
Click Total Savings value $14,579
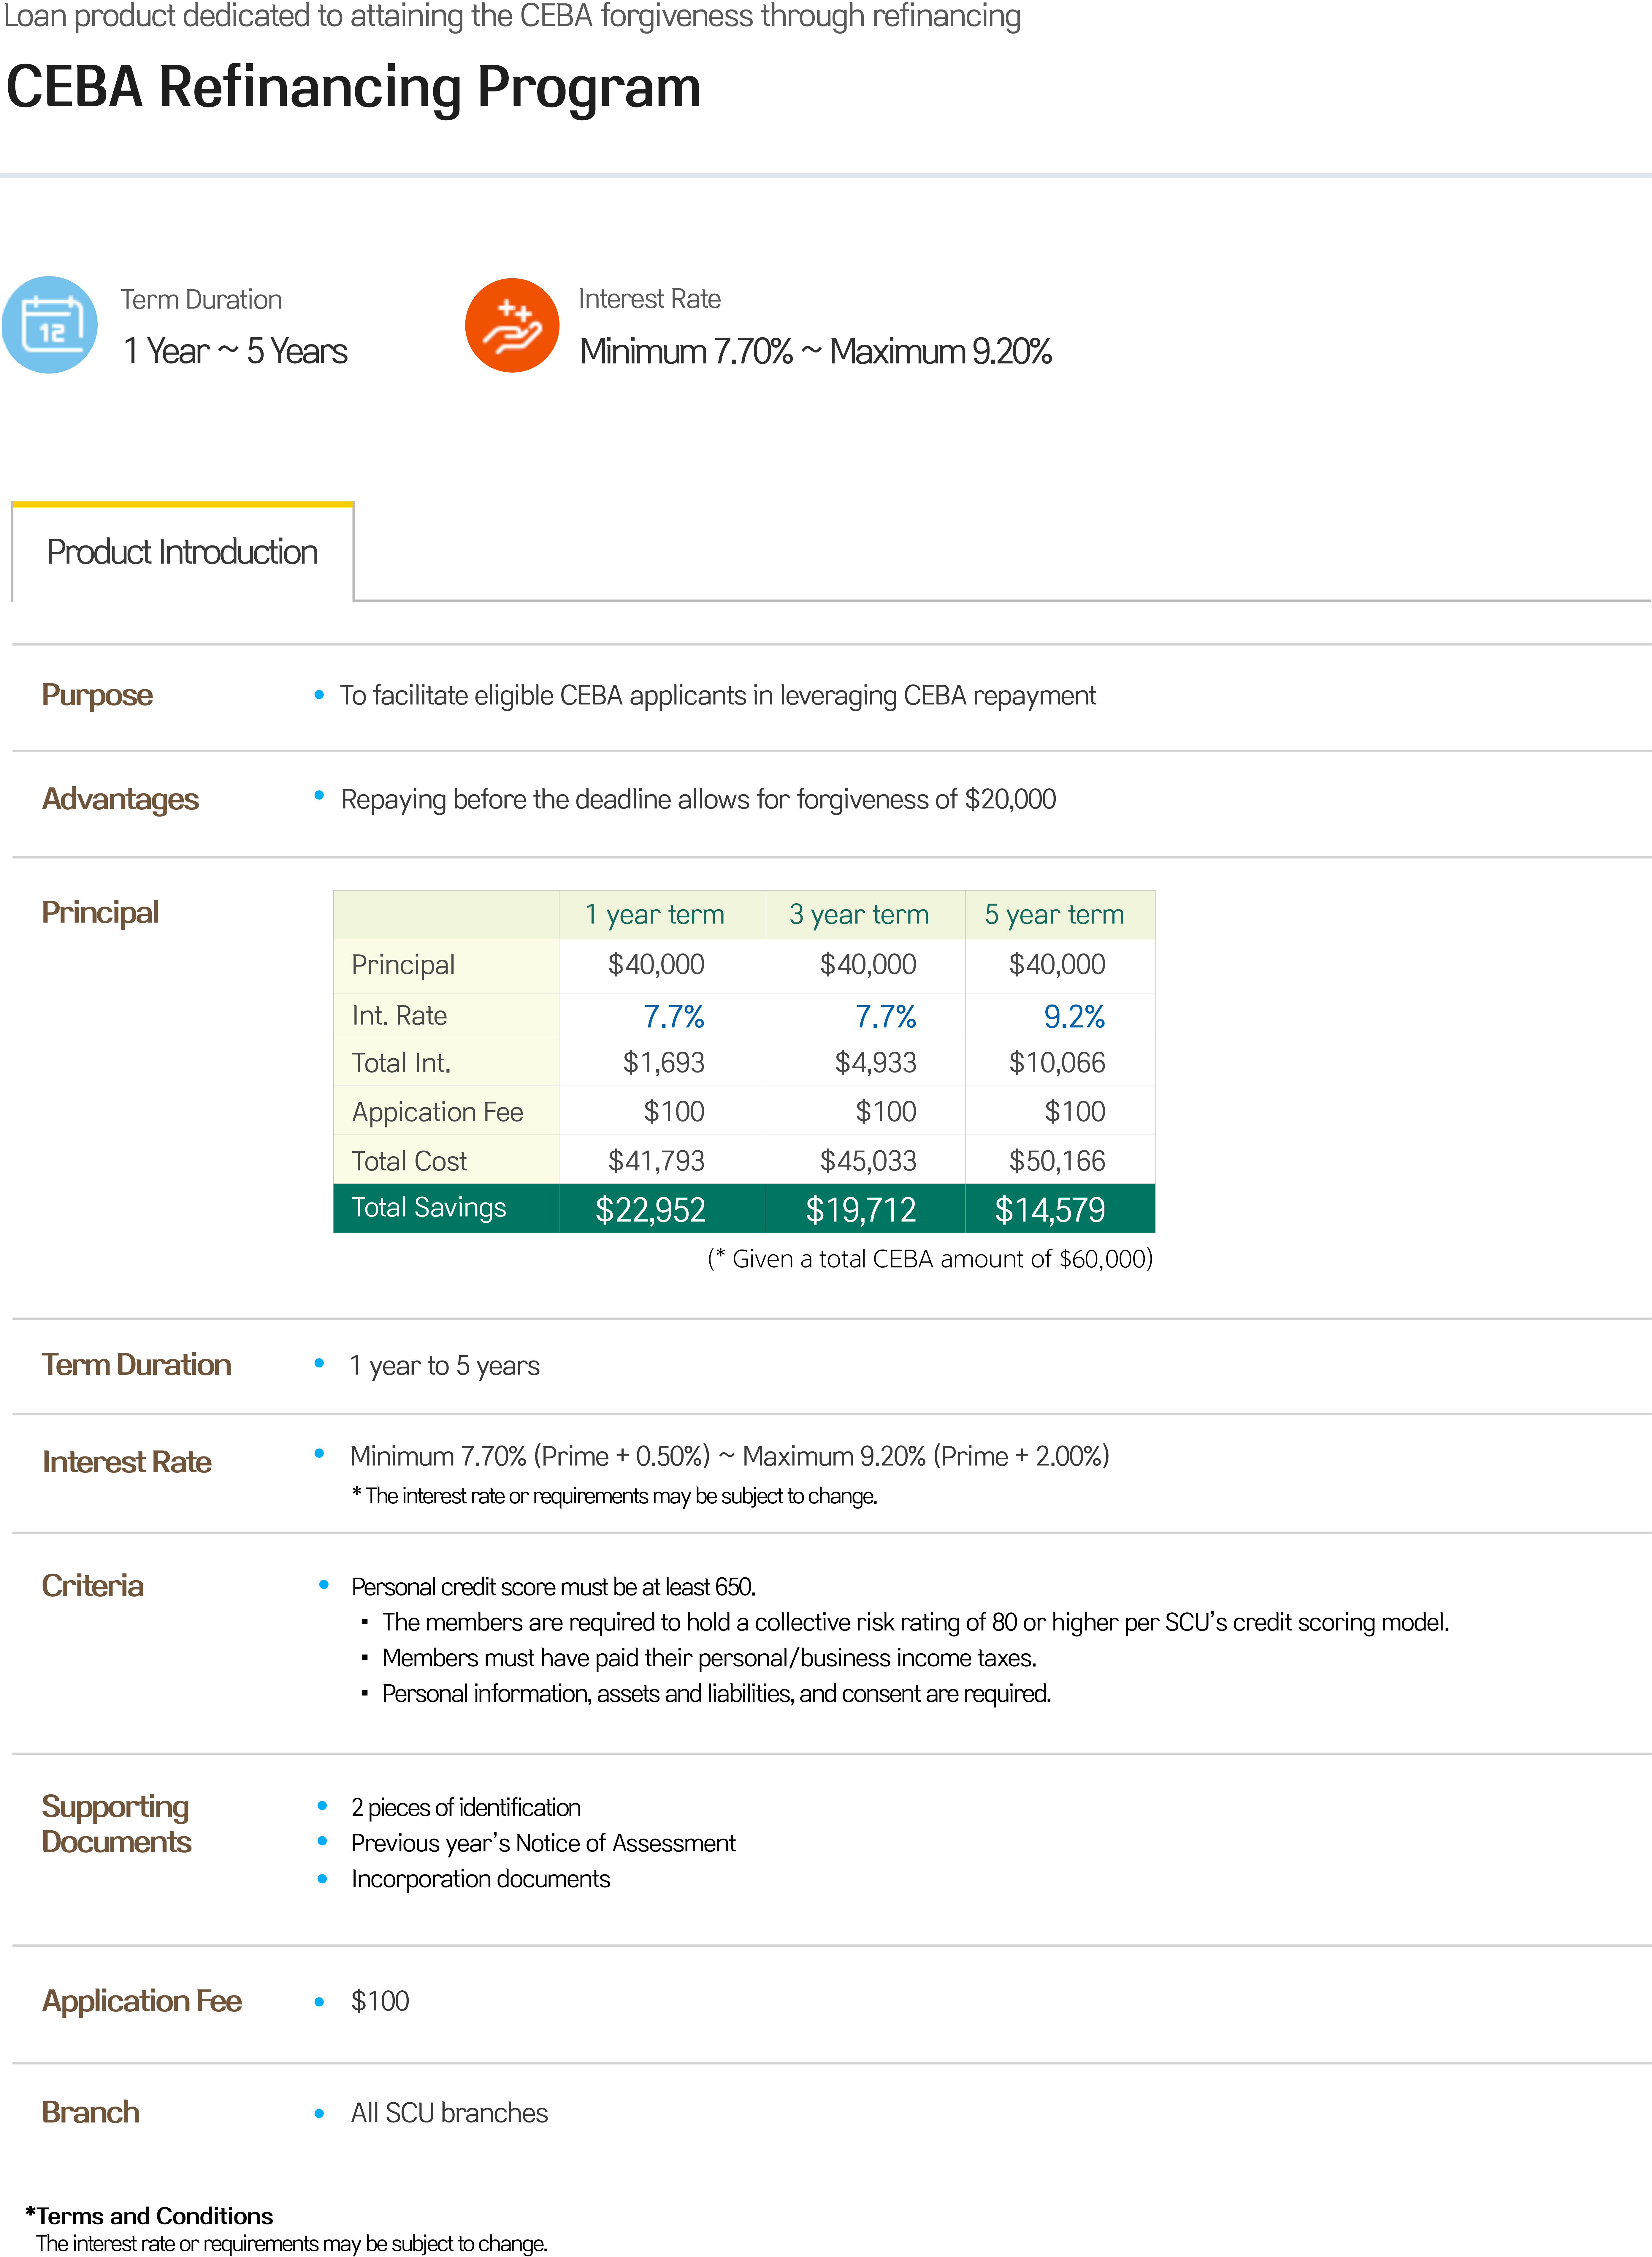point(1050,1211)
